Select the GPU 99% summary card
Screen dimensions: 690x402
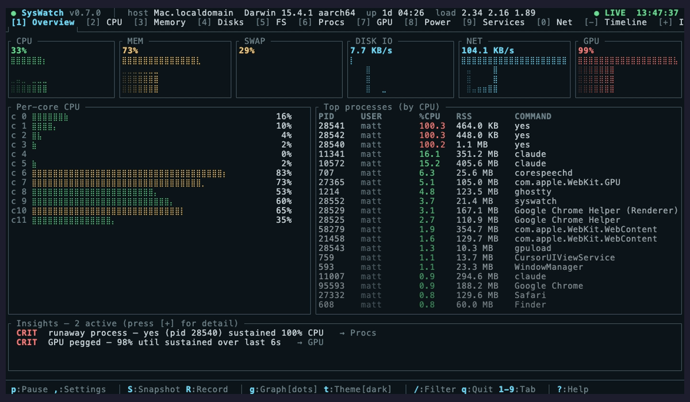tap(628, 69)
